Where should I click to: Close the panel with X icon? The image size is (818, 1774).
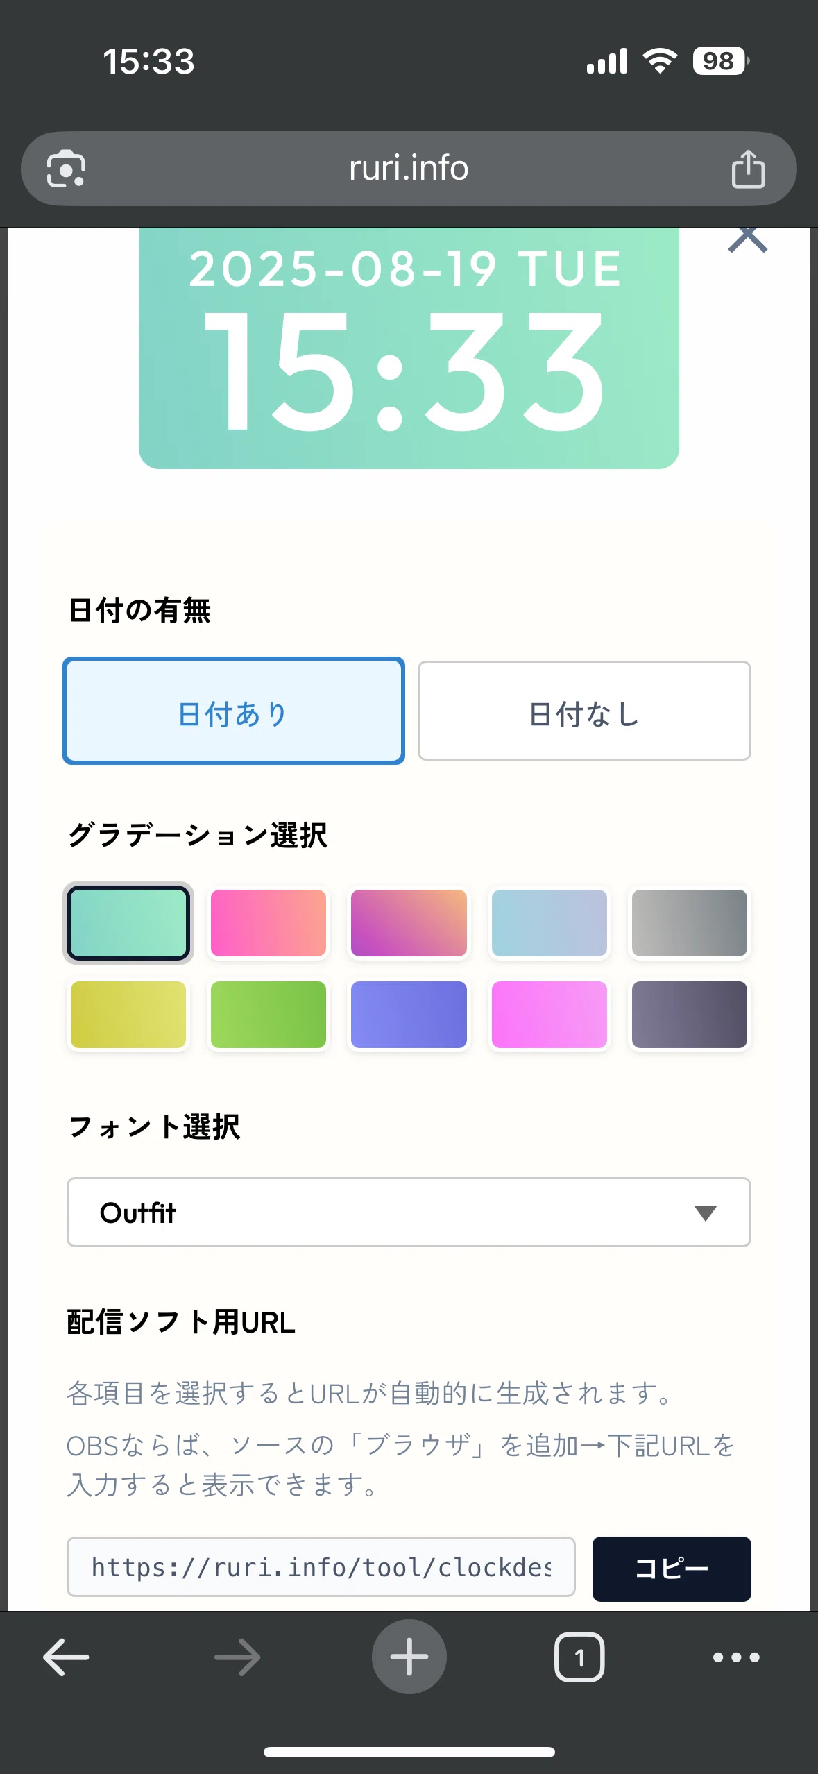747,239
